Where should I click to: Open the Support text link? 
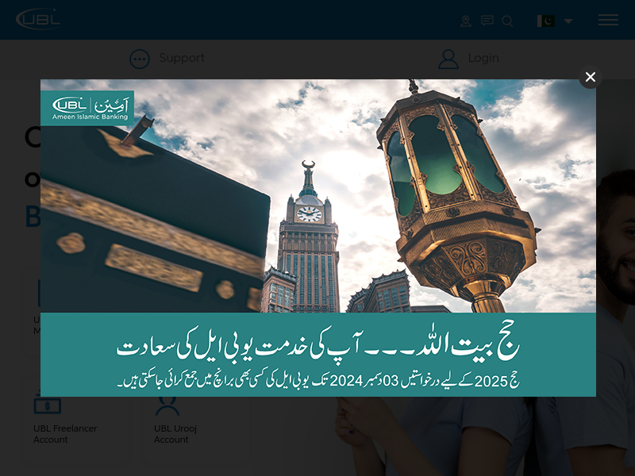pos(182,58)
